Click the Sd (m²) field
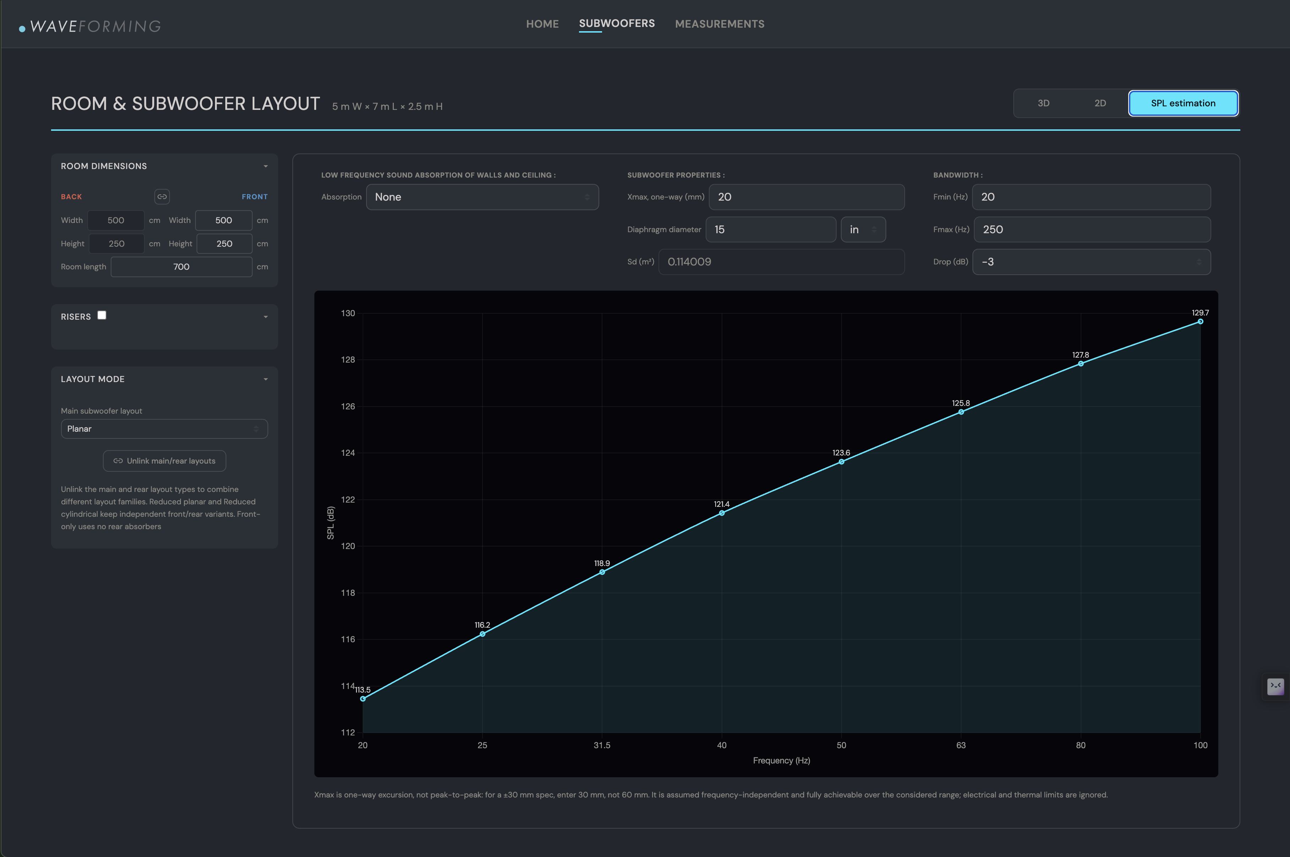1290x857 pixels. click(x=781, y=262)
